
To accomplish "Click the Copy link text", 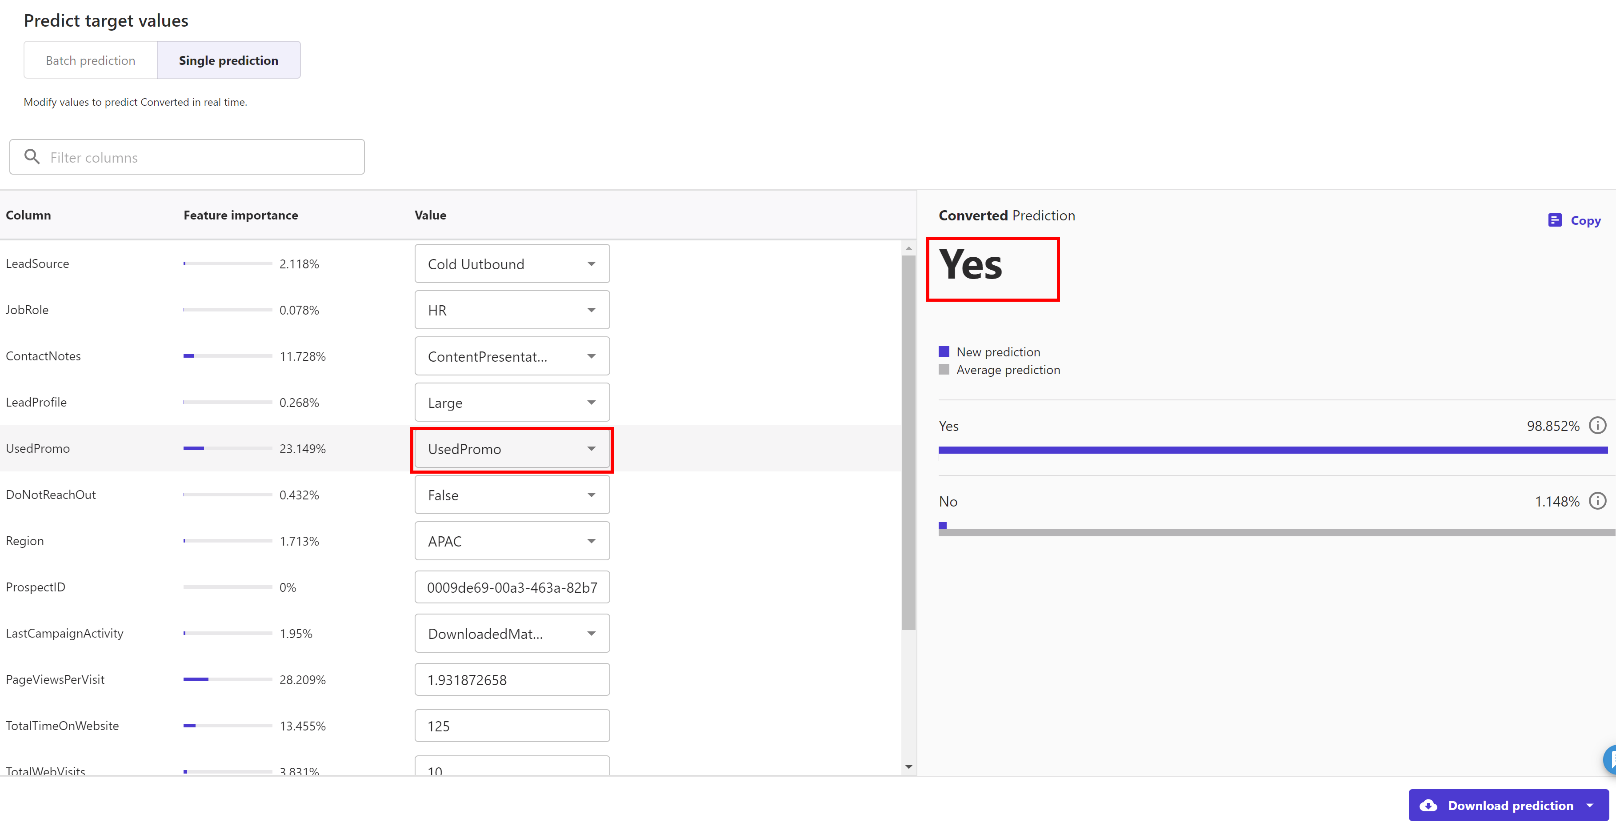I will (1585, 220).
